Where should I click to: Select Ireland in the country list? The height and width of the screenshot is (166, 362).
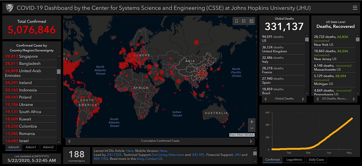[x=30, y=83]
